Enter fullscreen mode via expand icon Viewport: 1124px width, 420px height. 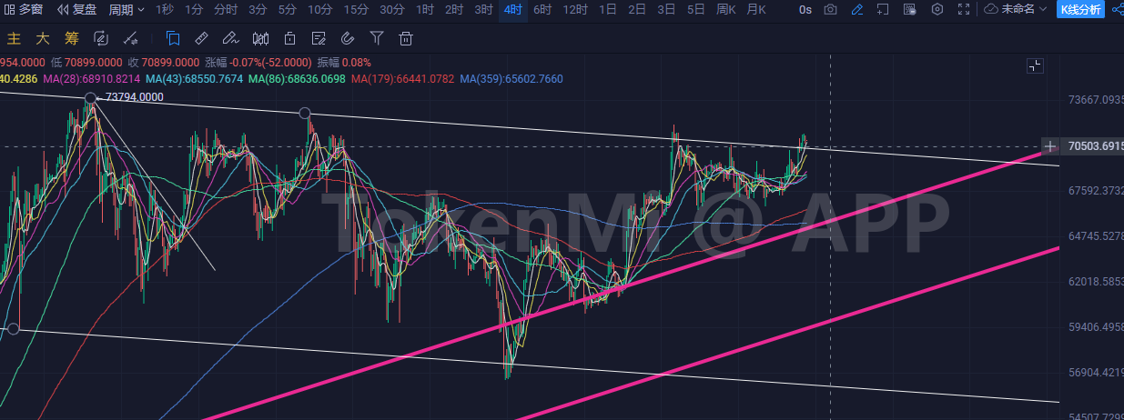coord(964,10)
